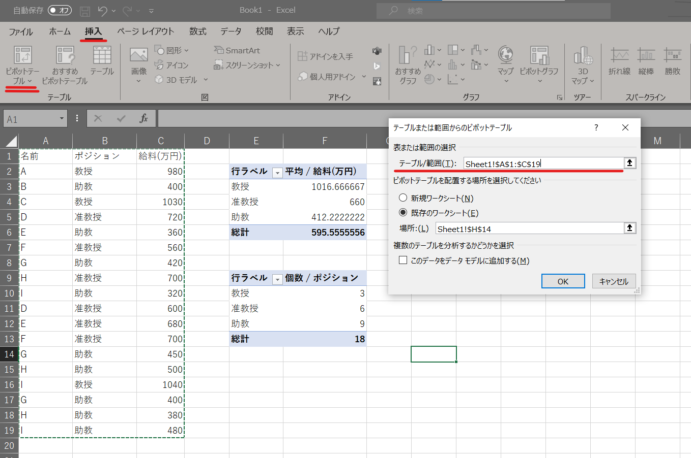Click the People Graph add-in icon
Viewport: 691px width, 458px height.
377,81
